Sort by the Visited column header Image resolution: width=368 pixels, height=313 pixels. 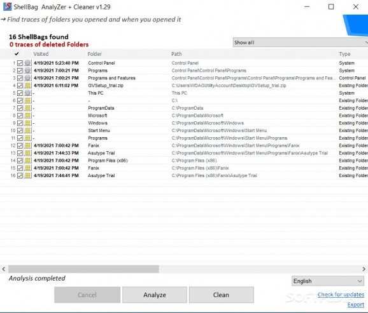[x=41, y=54]
